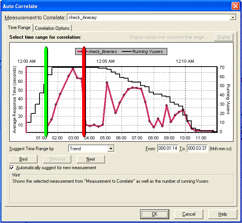Toggle Automatically suggest for new measurement
This screenshot has width=242, height=223.
(x=12, y=168)
